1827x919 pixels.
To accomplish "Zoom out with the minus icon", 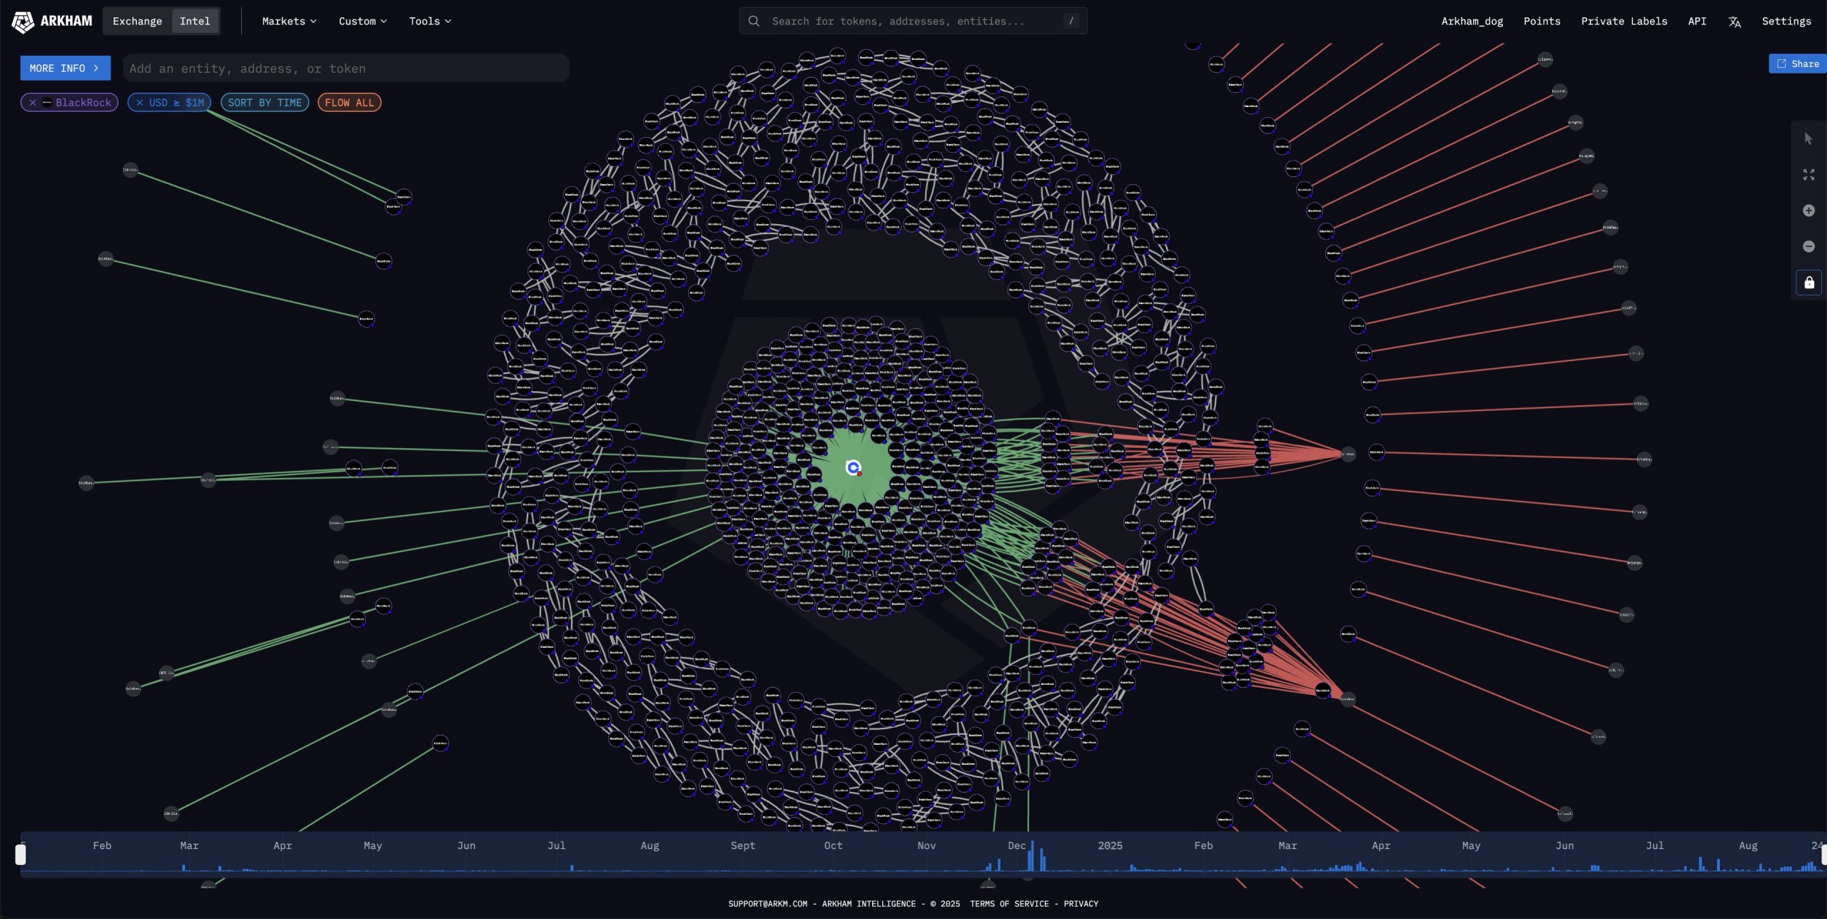I will [x=1808, y=246].
